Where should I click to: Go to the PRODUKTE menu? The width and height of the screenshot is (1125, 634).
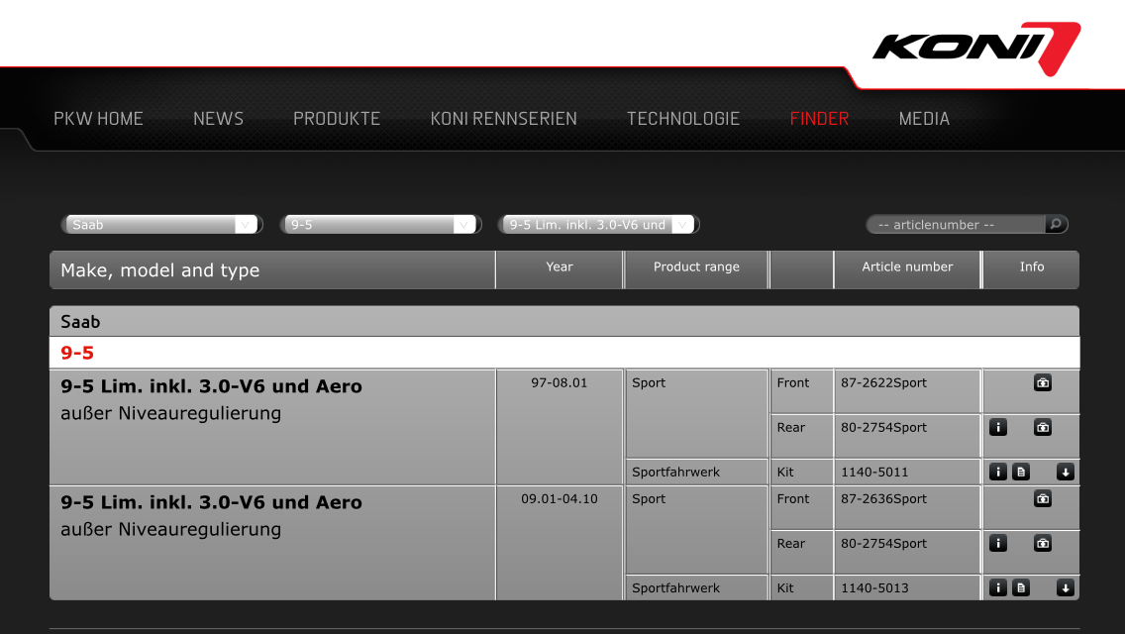point(337,119)
